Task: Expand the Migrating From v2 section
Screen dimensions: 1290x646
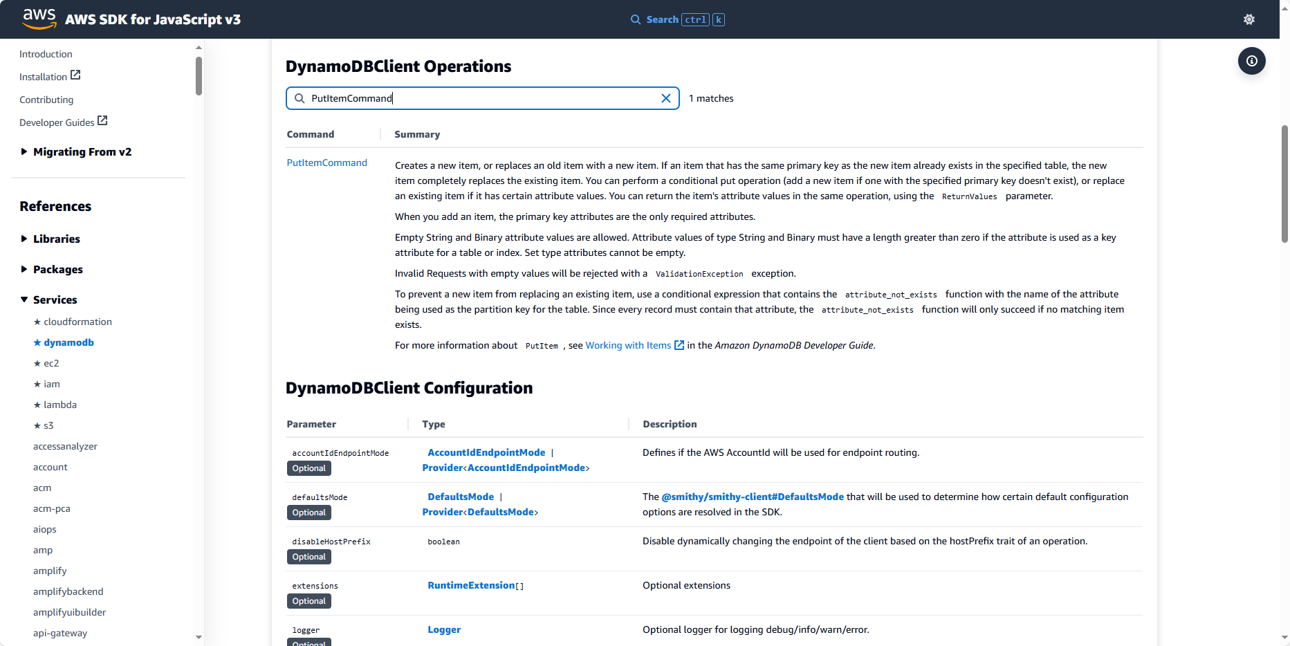Action: 24,151
